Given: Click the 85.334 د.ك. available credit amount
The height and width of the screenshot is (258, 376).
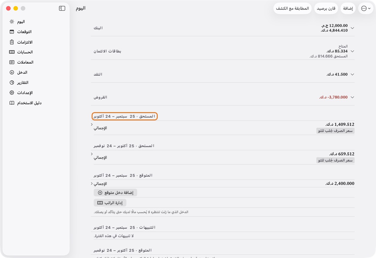Looking at the screenshot, I should [x=337, y=51].
